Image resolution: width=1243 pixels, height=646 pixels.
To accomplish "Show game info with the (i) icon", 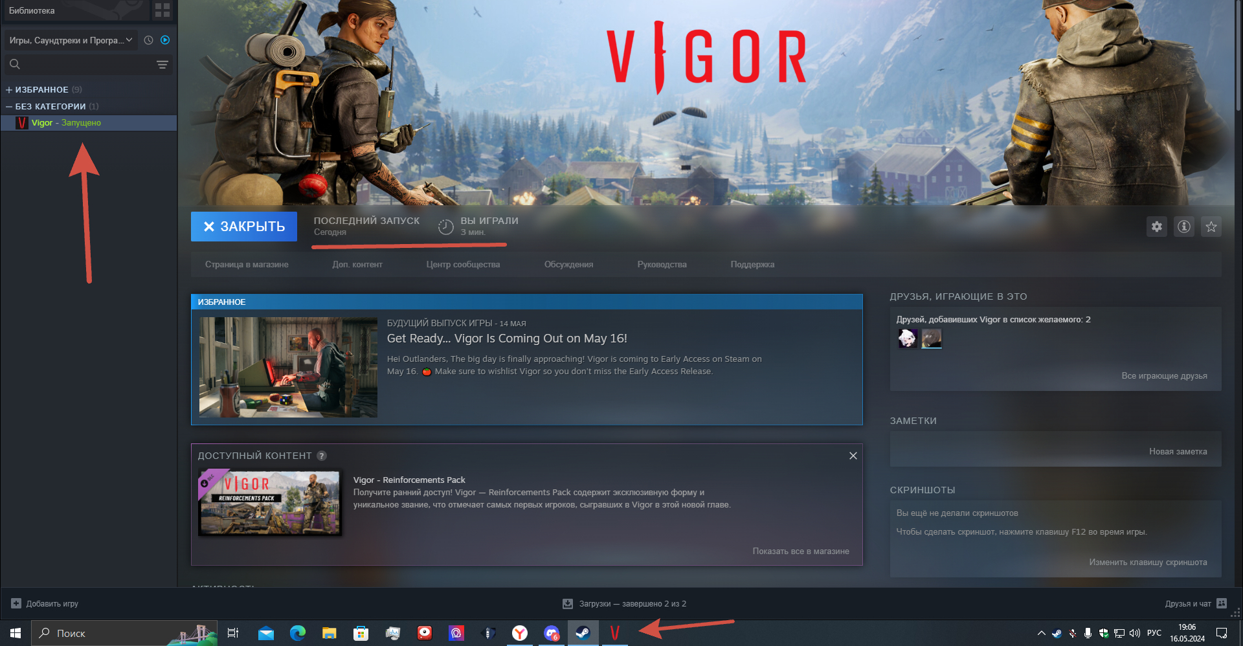I will coord(1183,227).
